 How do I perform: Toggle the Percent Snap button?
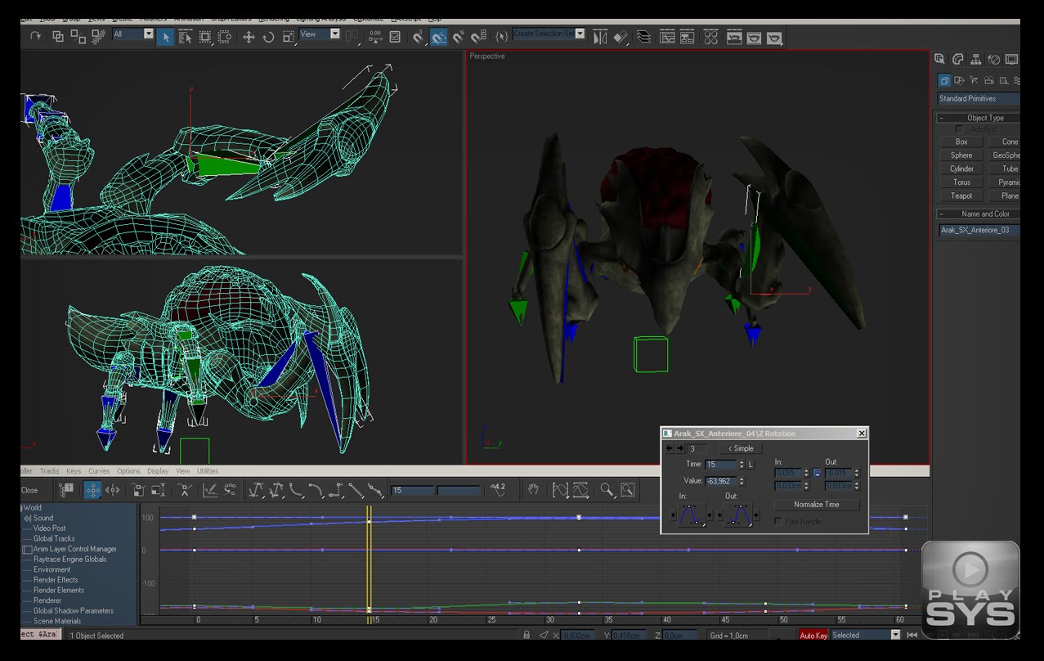tap(459, 37)
